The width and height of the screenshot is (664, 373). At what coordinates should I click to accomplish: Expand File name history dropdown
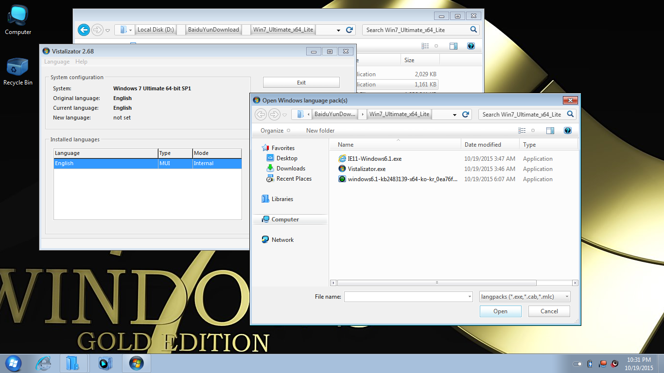[469, 297]
